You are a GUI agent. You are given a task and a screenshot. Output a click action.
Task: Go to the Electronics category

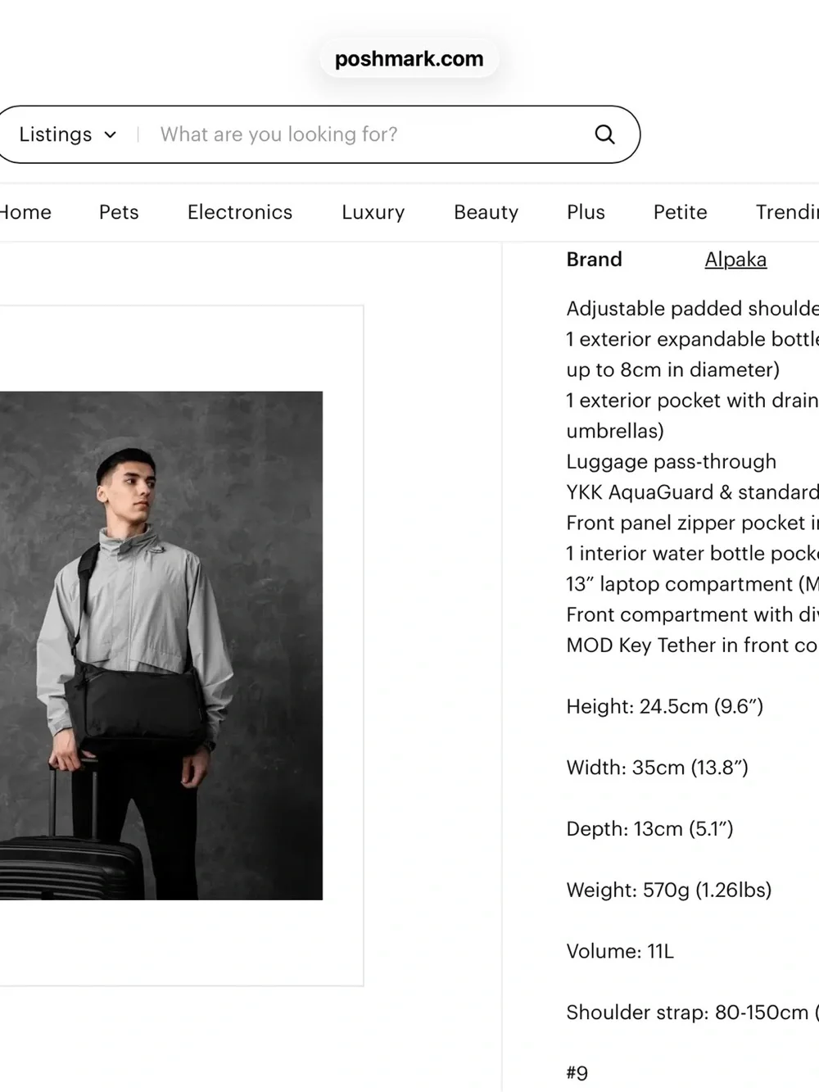(x=240, y=212)
